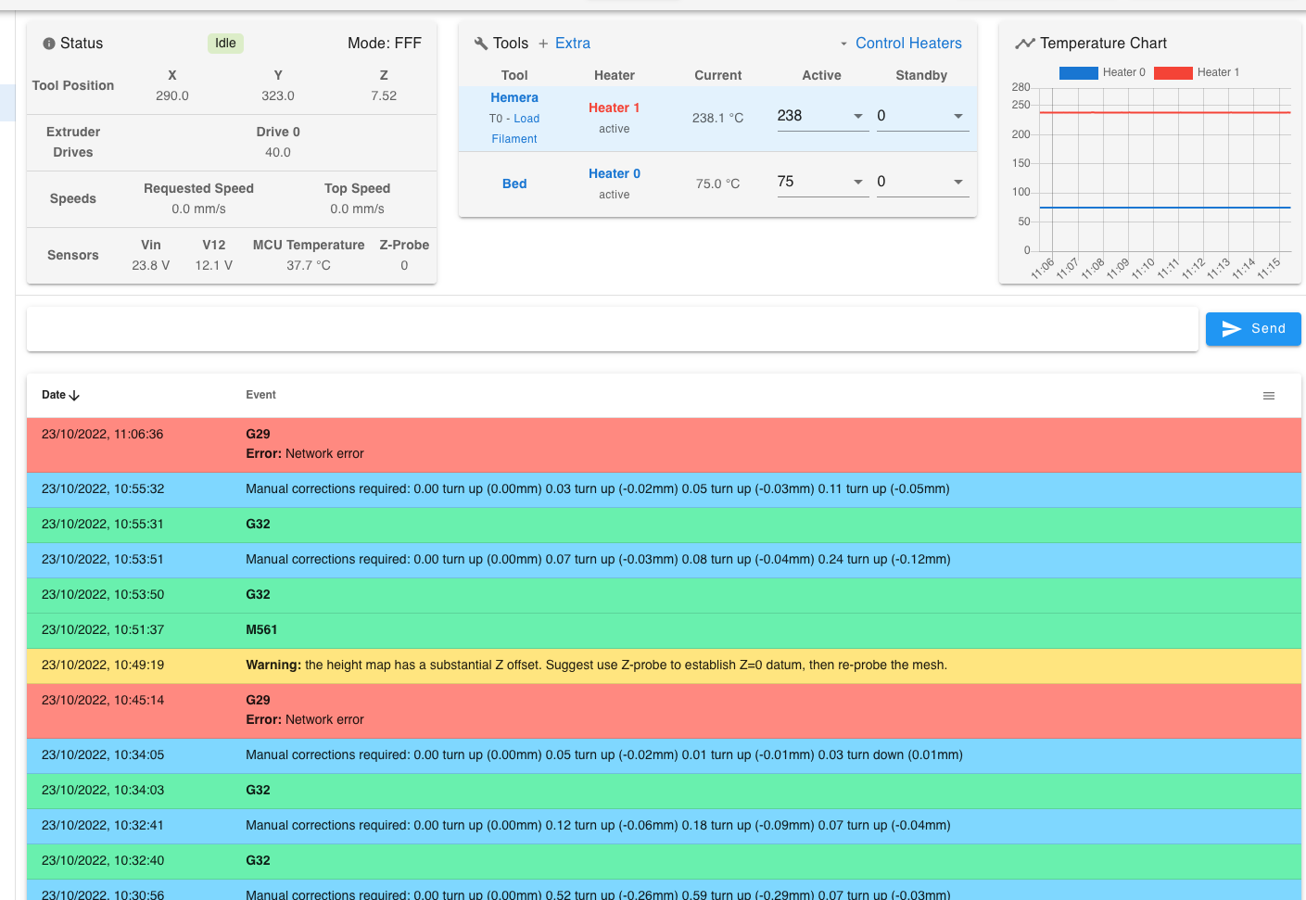Click the Temperature Chart trend icon
Viewport: 1306px width, 900px height.
click(1025, 44)
